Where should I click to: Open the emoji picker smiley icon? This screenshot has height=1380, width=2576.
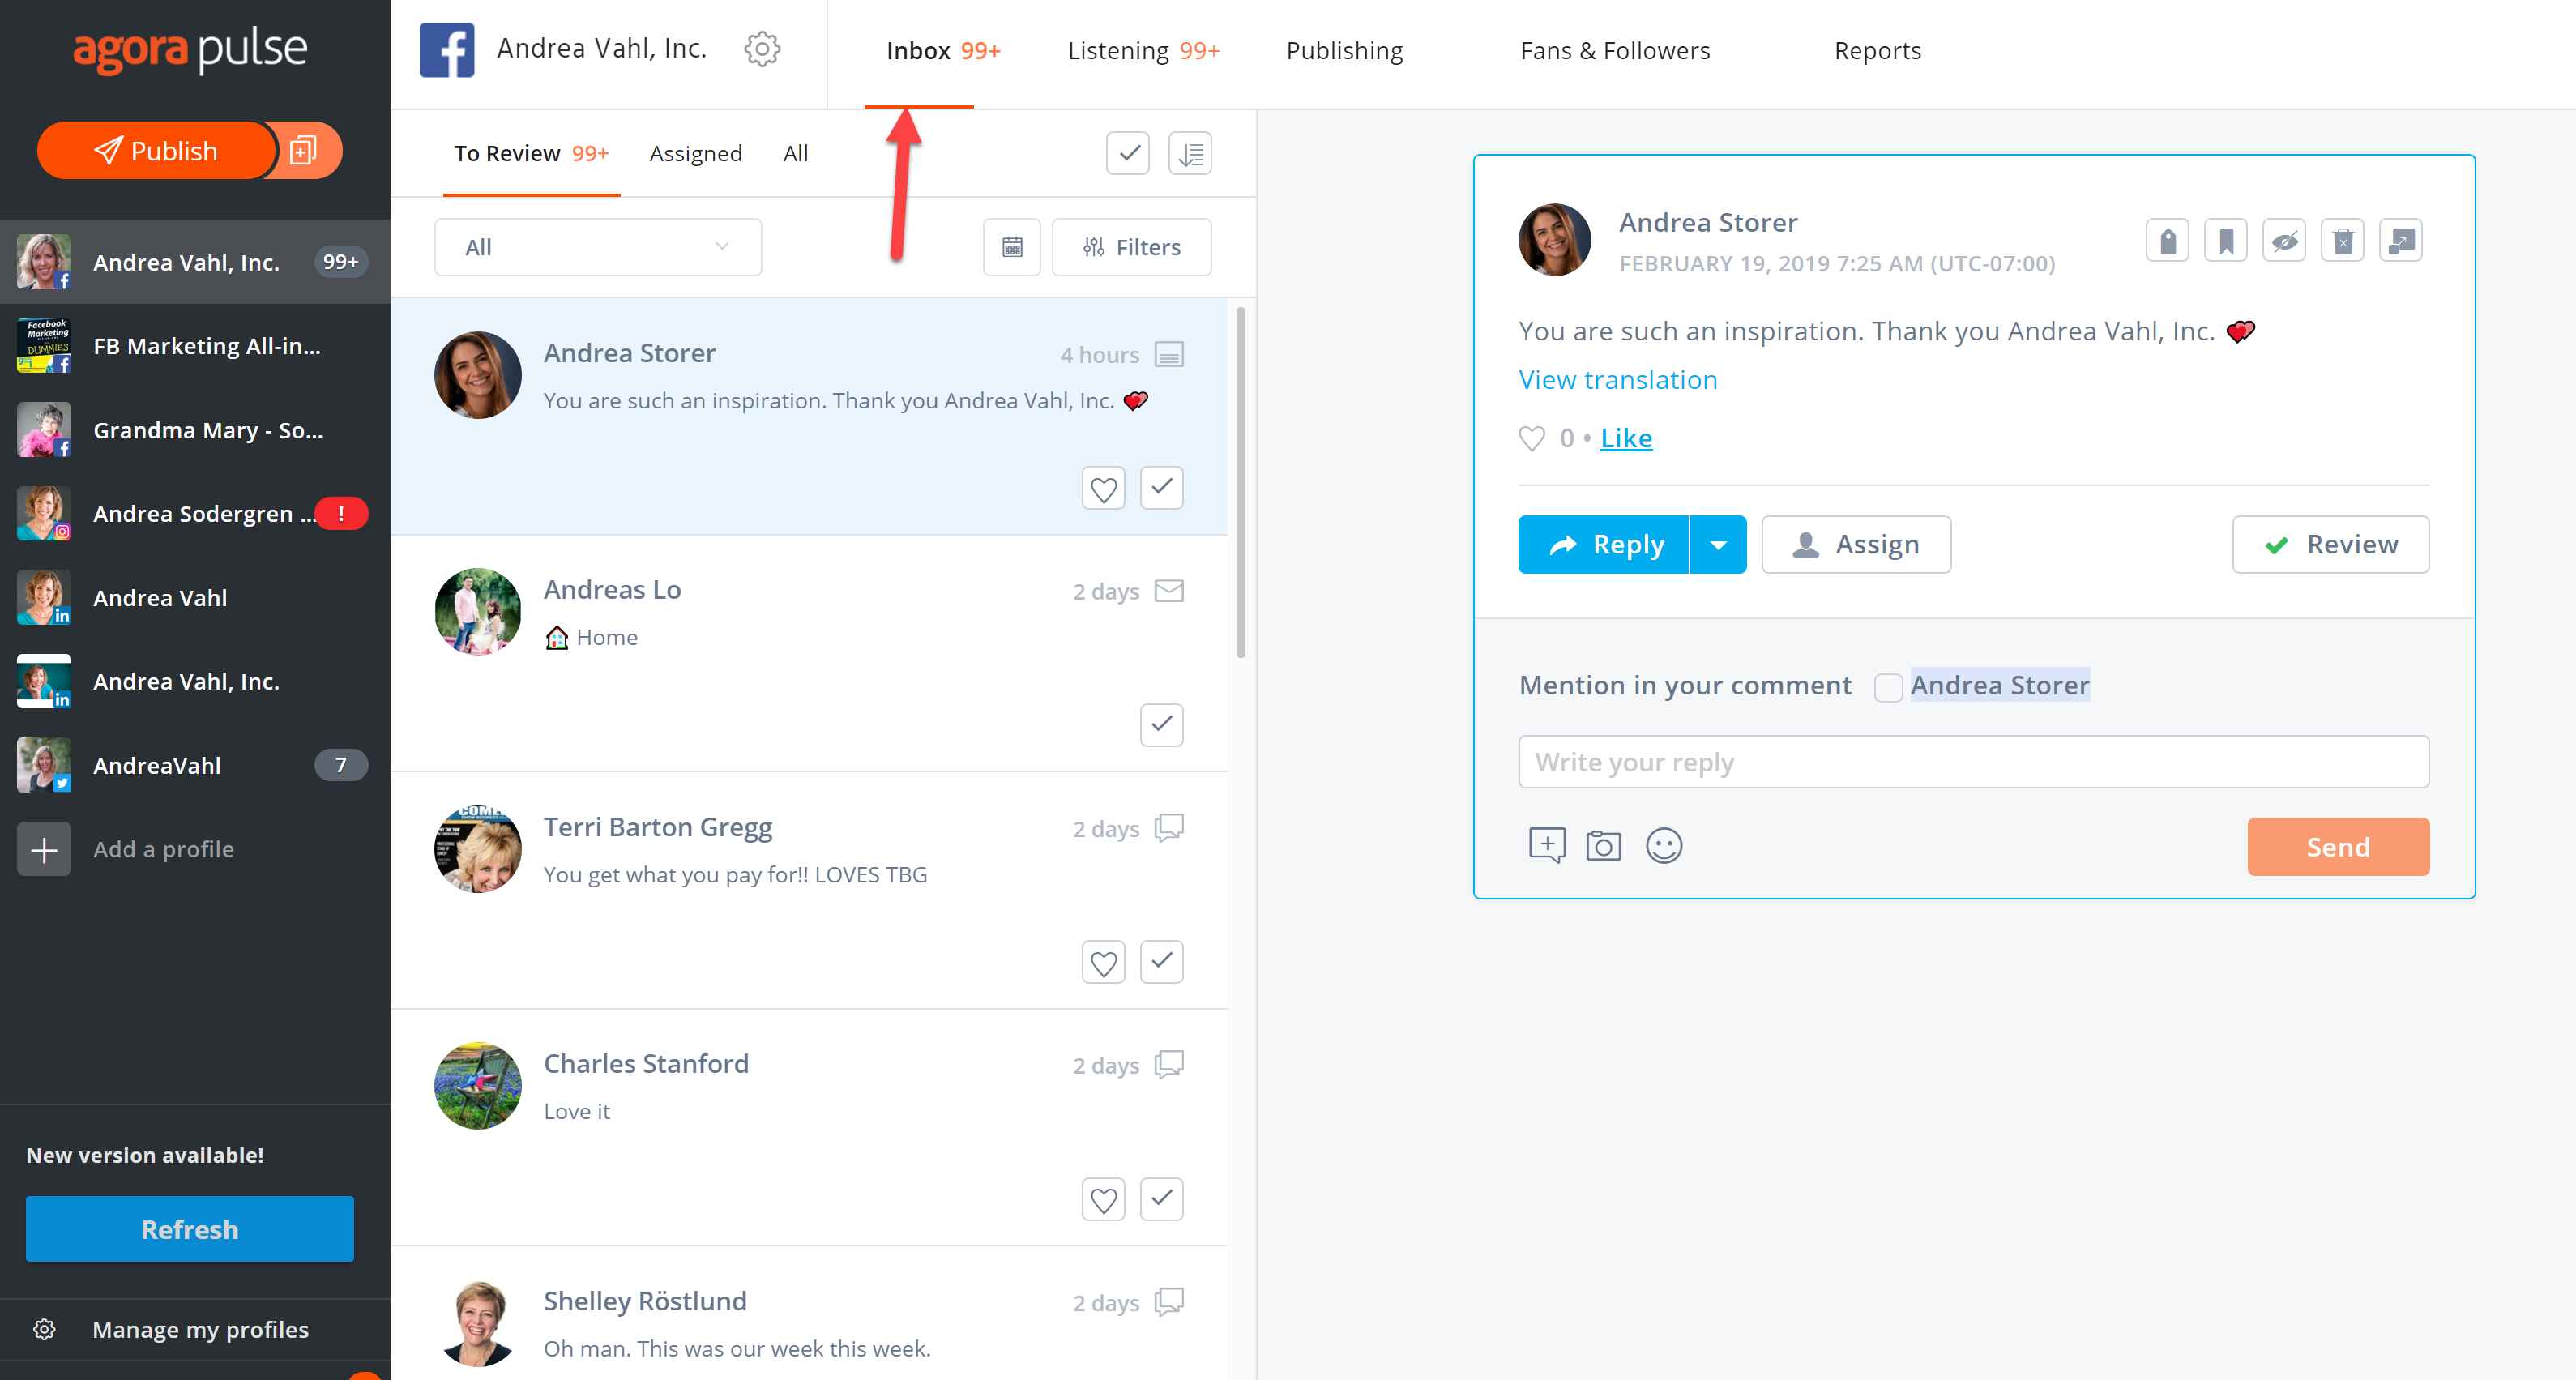coord(1664,846)
